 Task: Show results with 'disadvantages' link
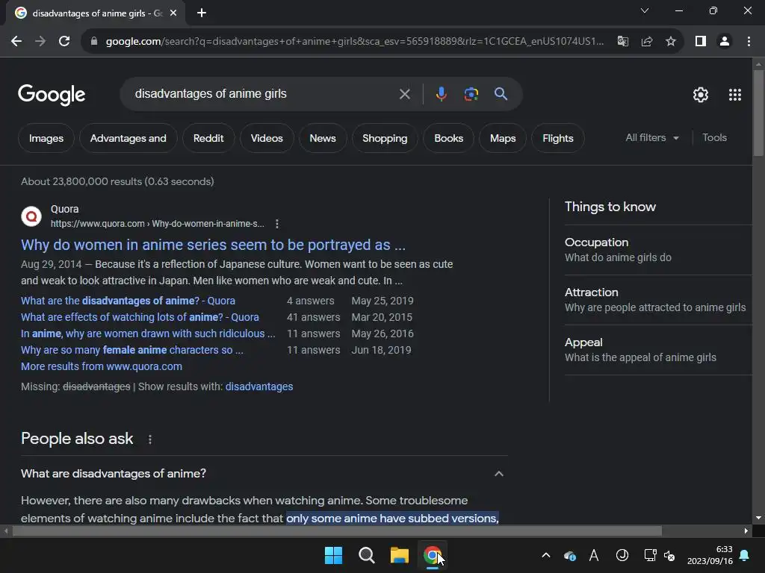point(259,386)
